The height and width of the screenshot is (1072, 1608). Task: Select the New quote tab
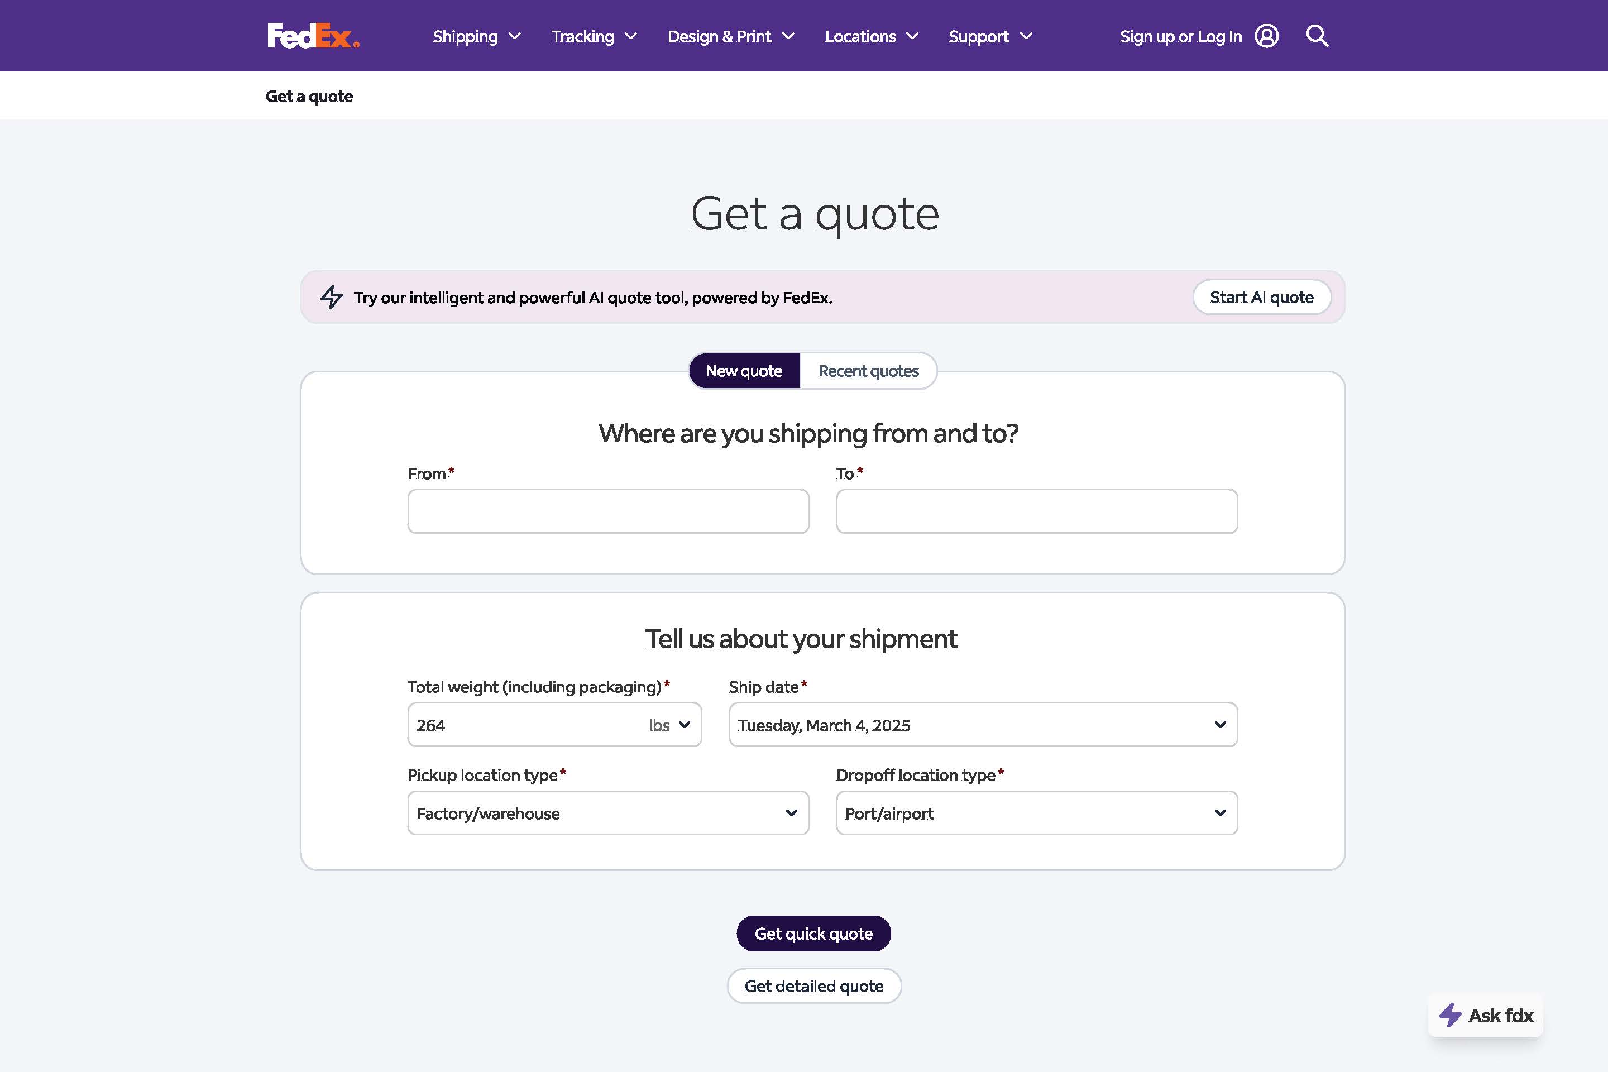point(744,371)
